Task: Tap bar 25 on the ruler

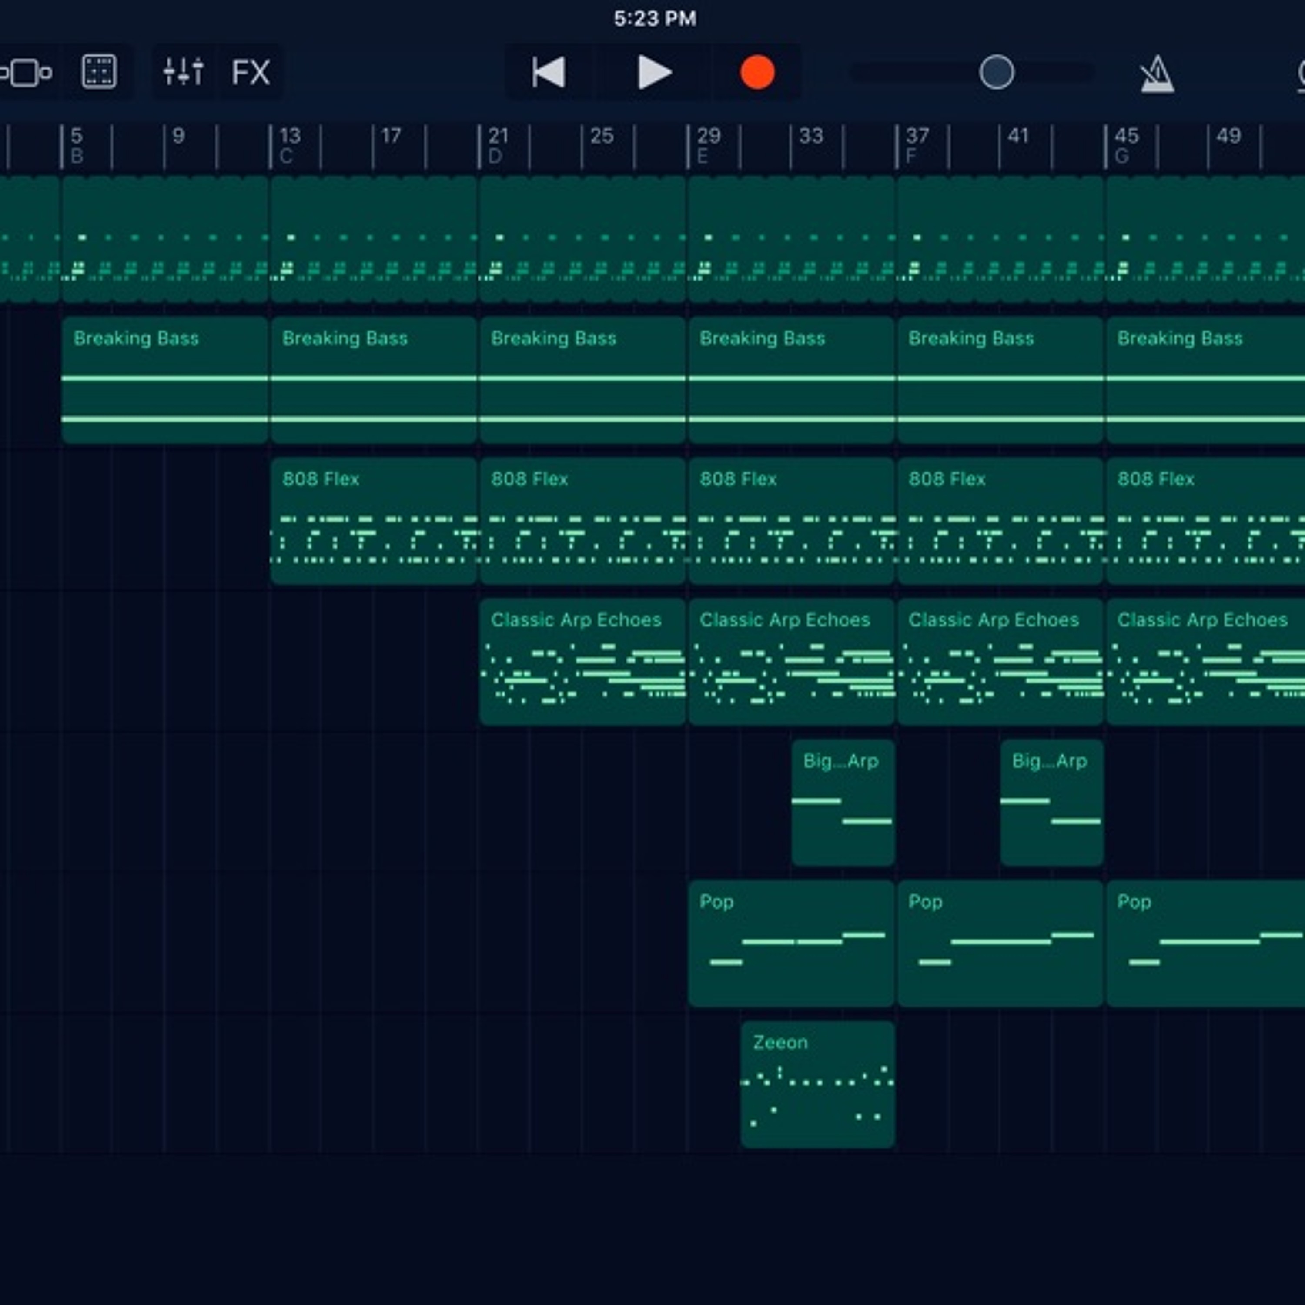Action: [x=602, y=137]
